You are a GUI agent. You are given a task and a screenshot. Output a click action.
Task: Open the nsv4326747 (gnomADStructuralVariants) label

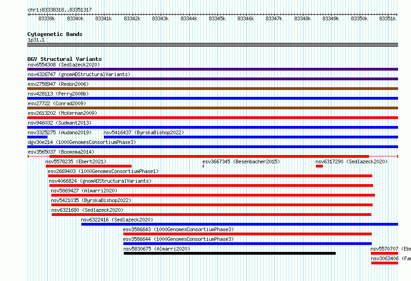click(79, 74)
